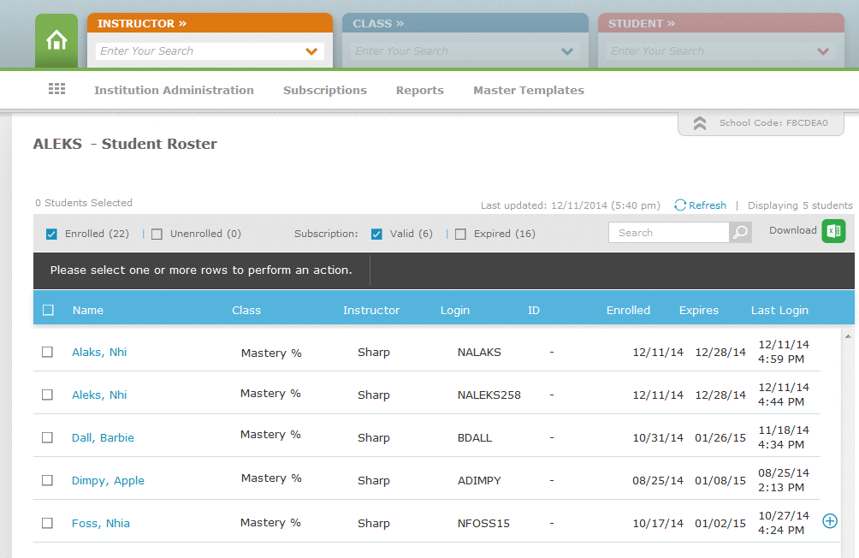
Task: Click the magnifier search button
Action: pyautogui.click(x=740, y=233)
